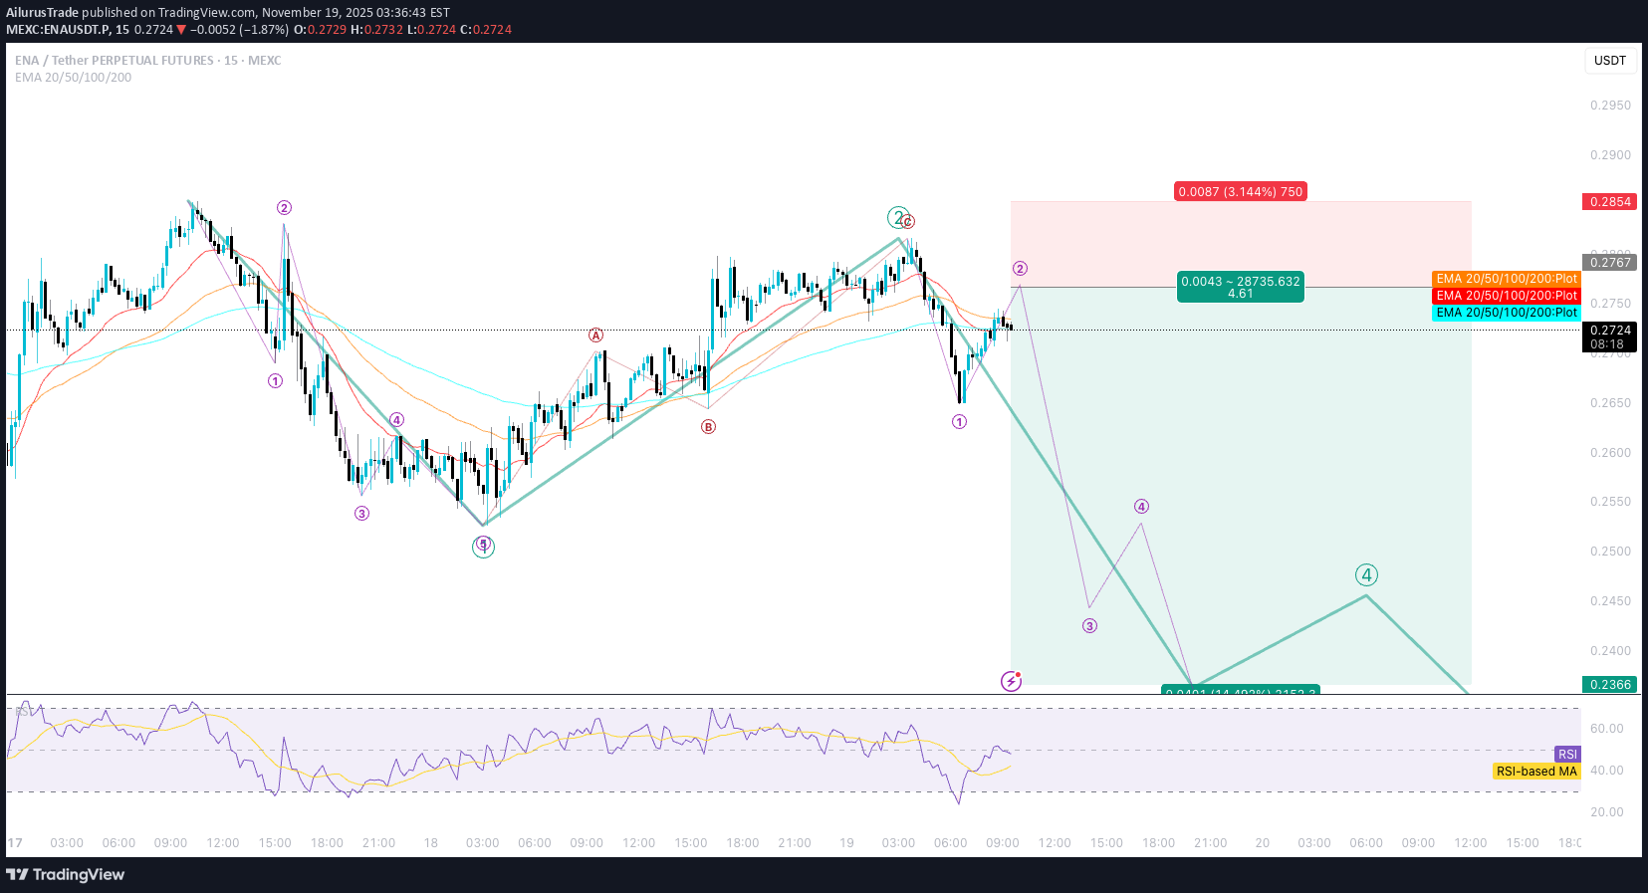Viewport: 1648px width, 893px height.
Task: Select the cyan EMA plot label
Action: click(1506, 313)
